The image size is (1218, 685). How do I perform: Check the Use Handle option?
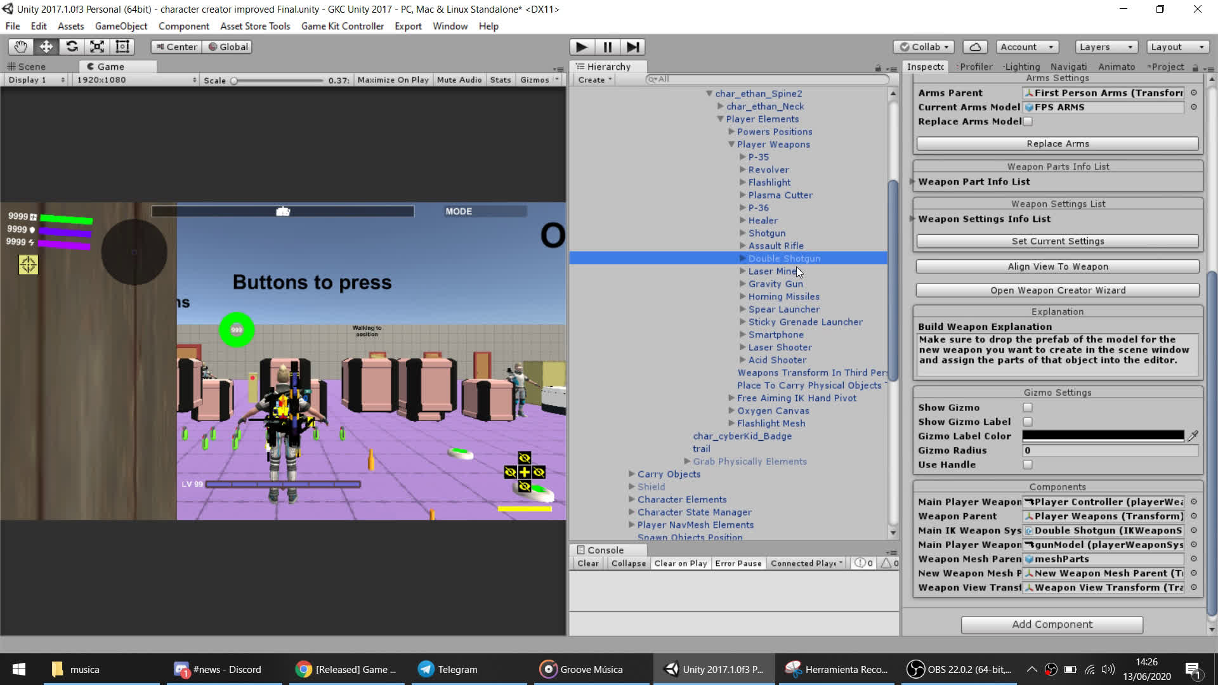point(1028,465)
